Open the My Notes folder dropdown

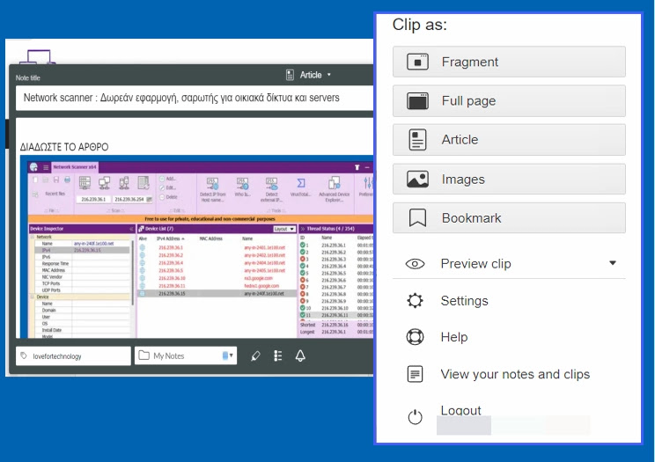pyautogui.click(x=186, y=356)
